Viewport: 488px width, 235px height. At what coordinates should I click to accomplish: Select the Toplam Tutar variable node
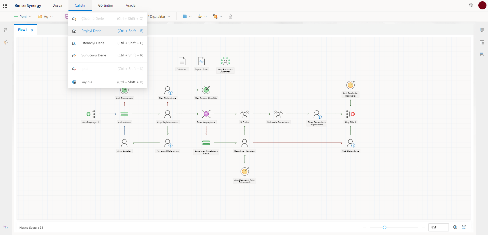tap(201, 61)
